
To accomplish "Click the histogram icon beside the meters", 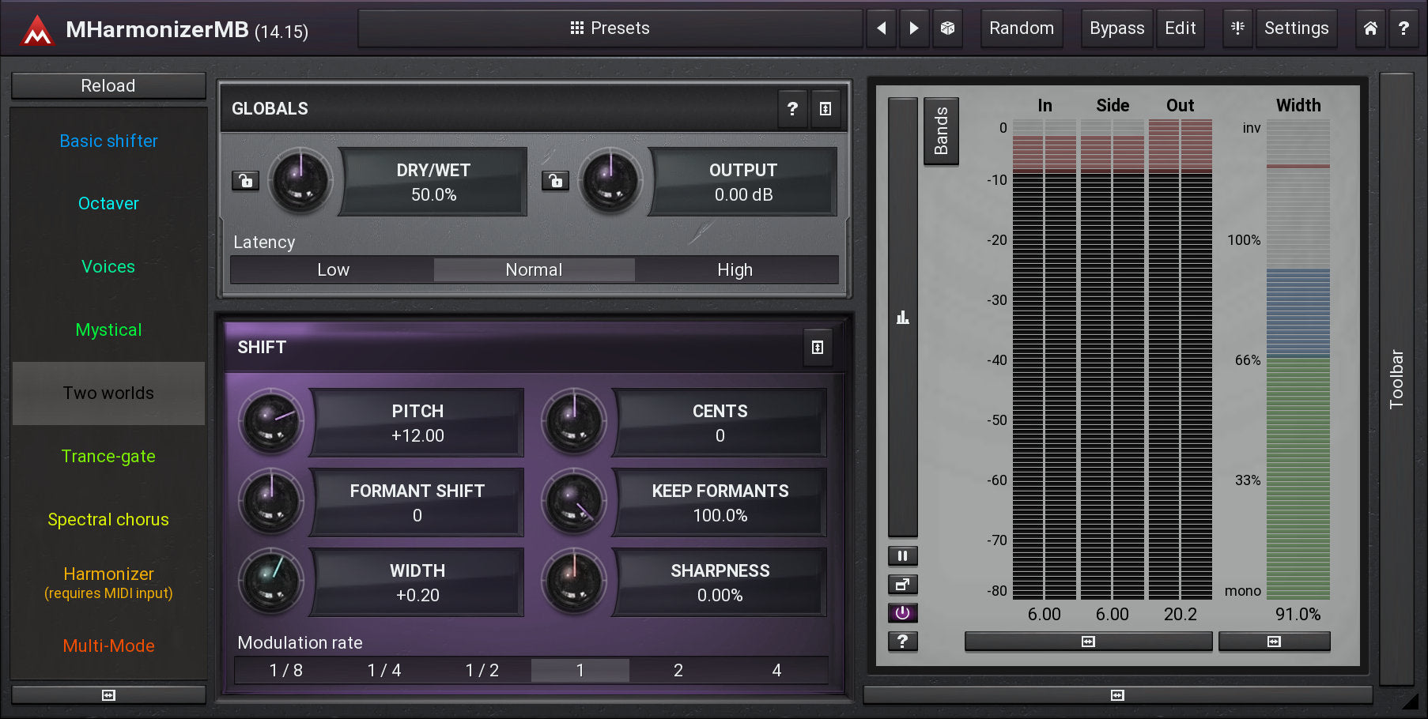I will pos(902,318).
